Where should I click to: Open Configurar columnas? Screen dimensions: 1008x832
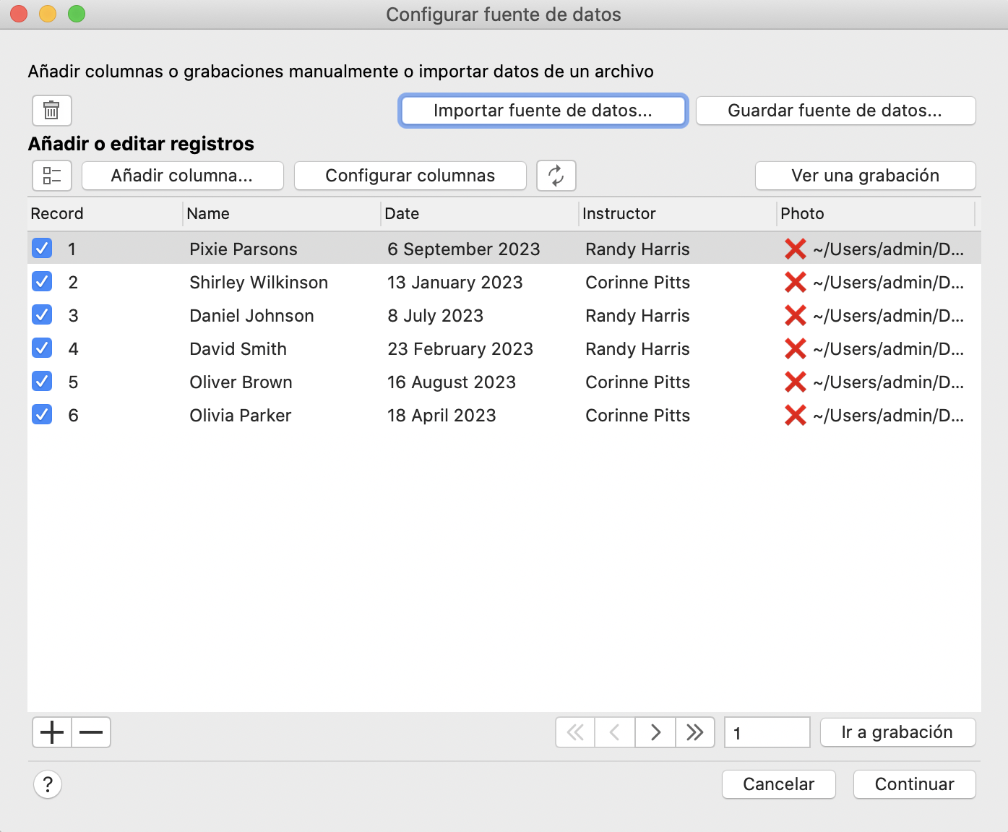tap(410, 176)
